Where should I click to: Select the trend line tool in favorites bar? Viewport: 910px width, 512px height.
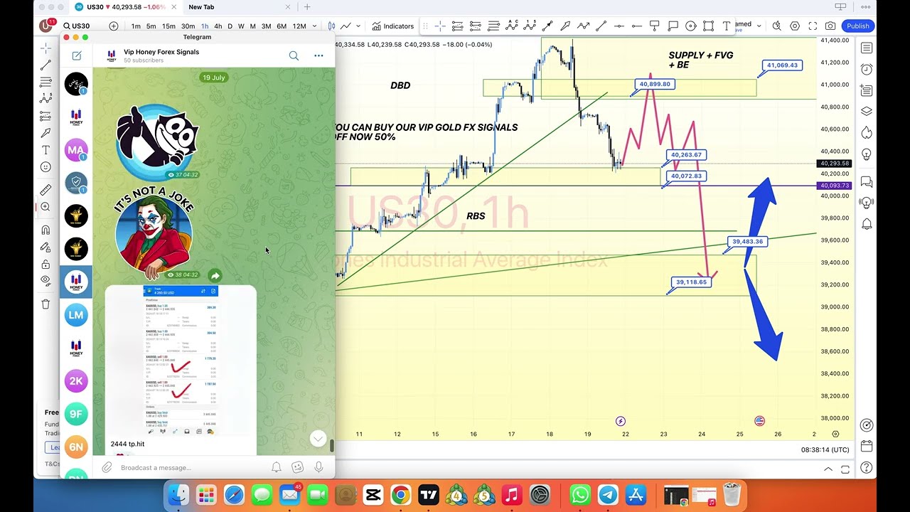[601, 26]
